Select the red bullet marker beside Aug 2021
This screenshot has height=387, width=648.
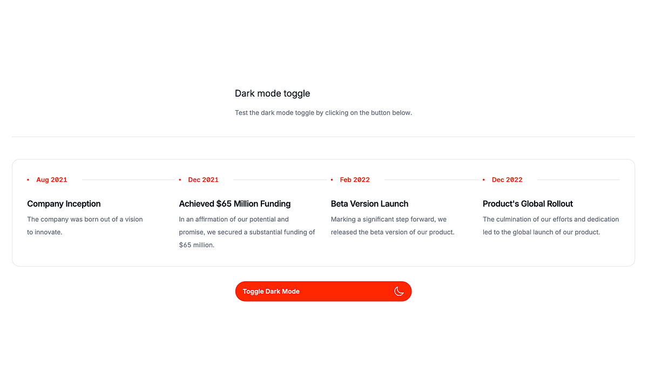click(29, 180)
